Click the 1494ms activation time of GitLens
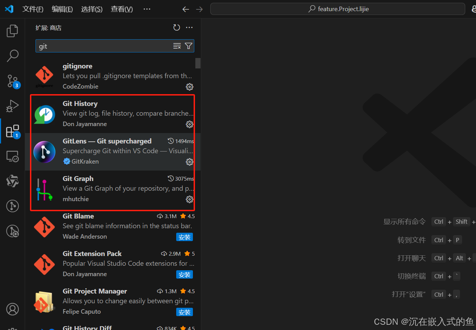Viewport: 476px width, 330px height. click(181, 141)
